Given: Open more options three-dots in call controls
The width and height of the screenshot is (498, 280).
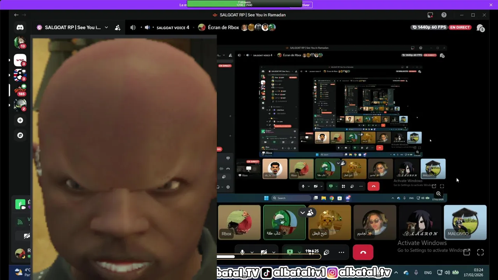Looking at the screenshot, I should pyautogui.click(x=341, y=252).
